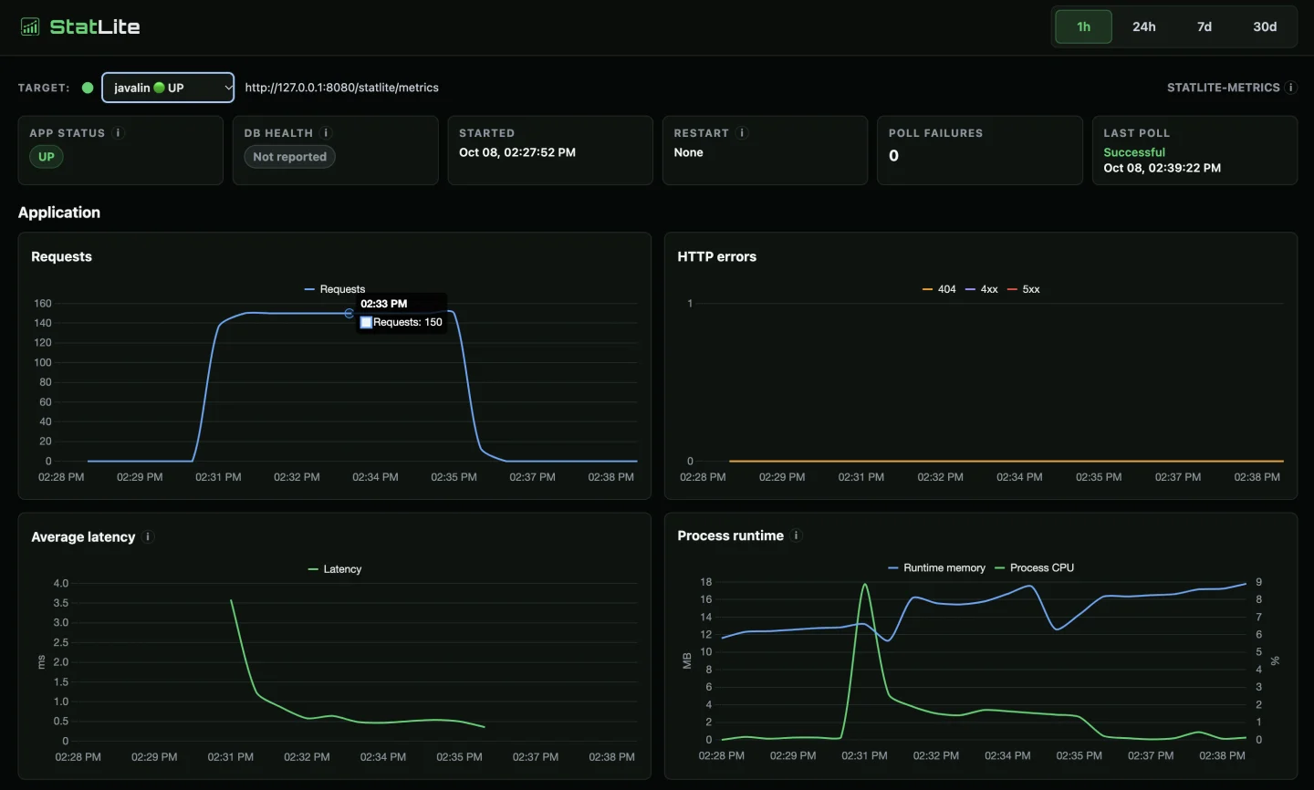Toggle the 404 series legend

(x=939, y=289)
